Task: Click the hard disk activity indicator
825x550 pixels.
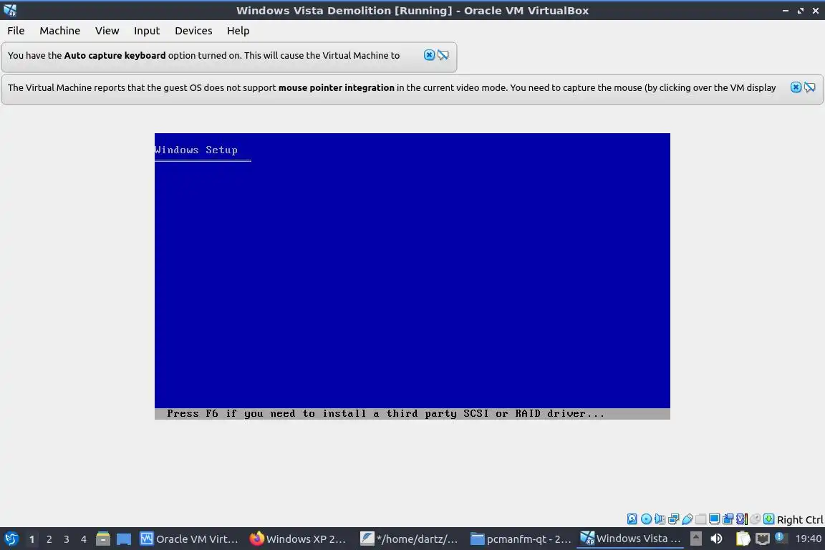Action: [x=632, y=519]
